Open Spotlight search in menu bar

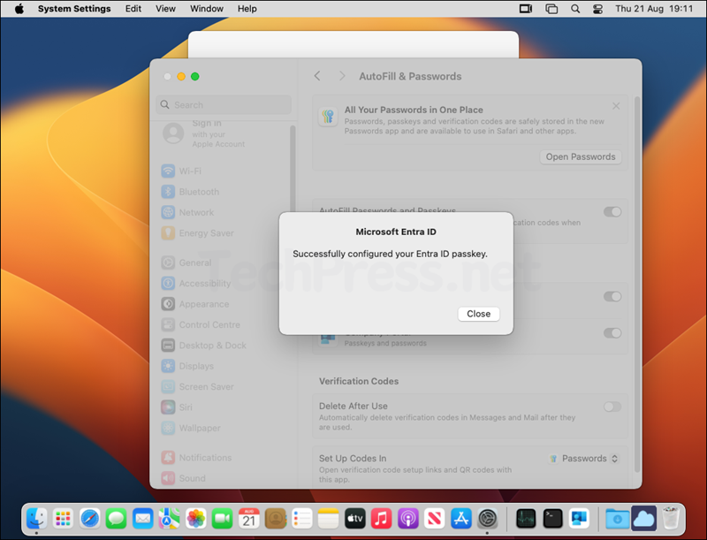[x=575, y=9]
